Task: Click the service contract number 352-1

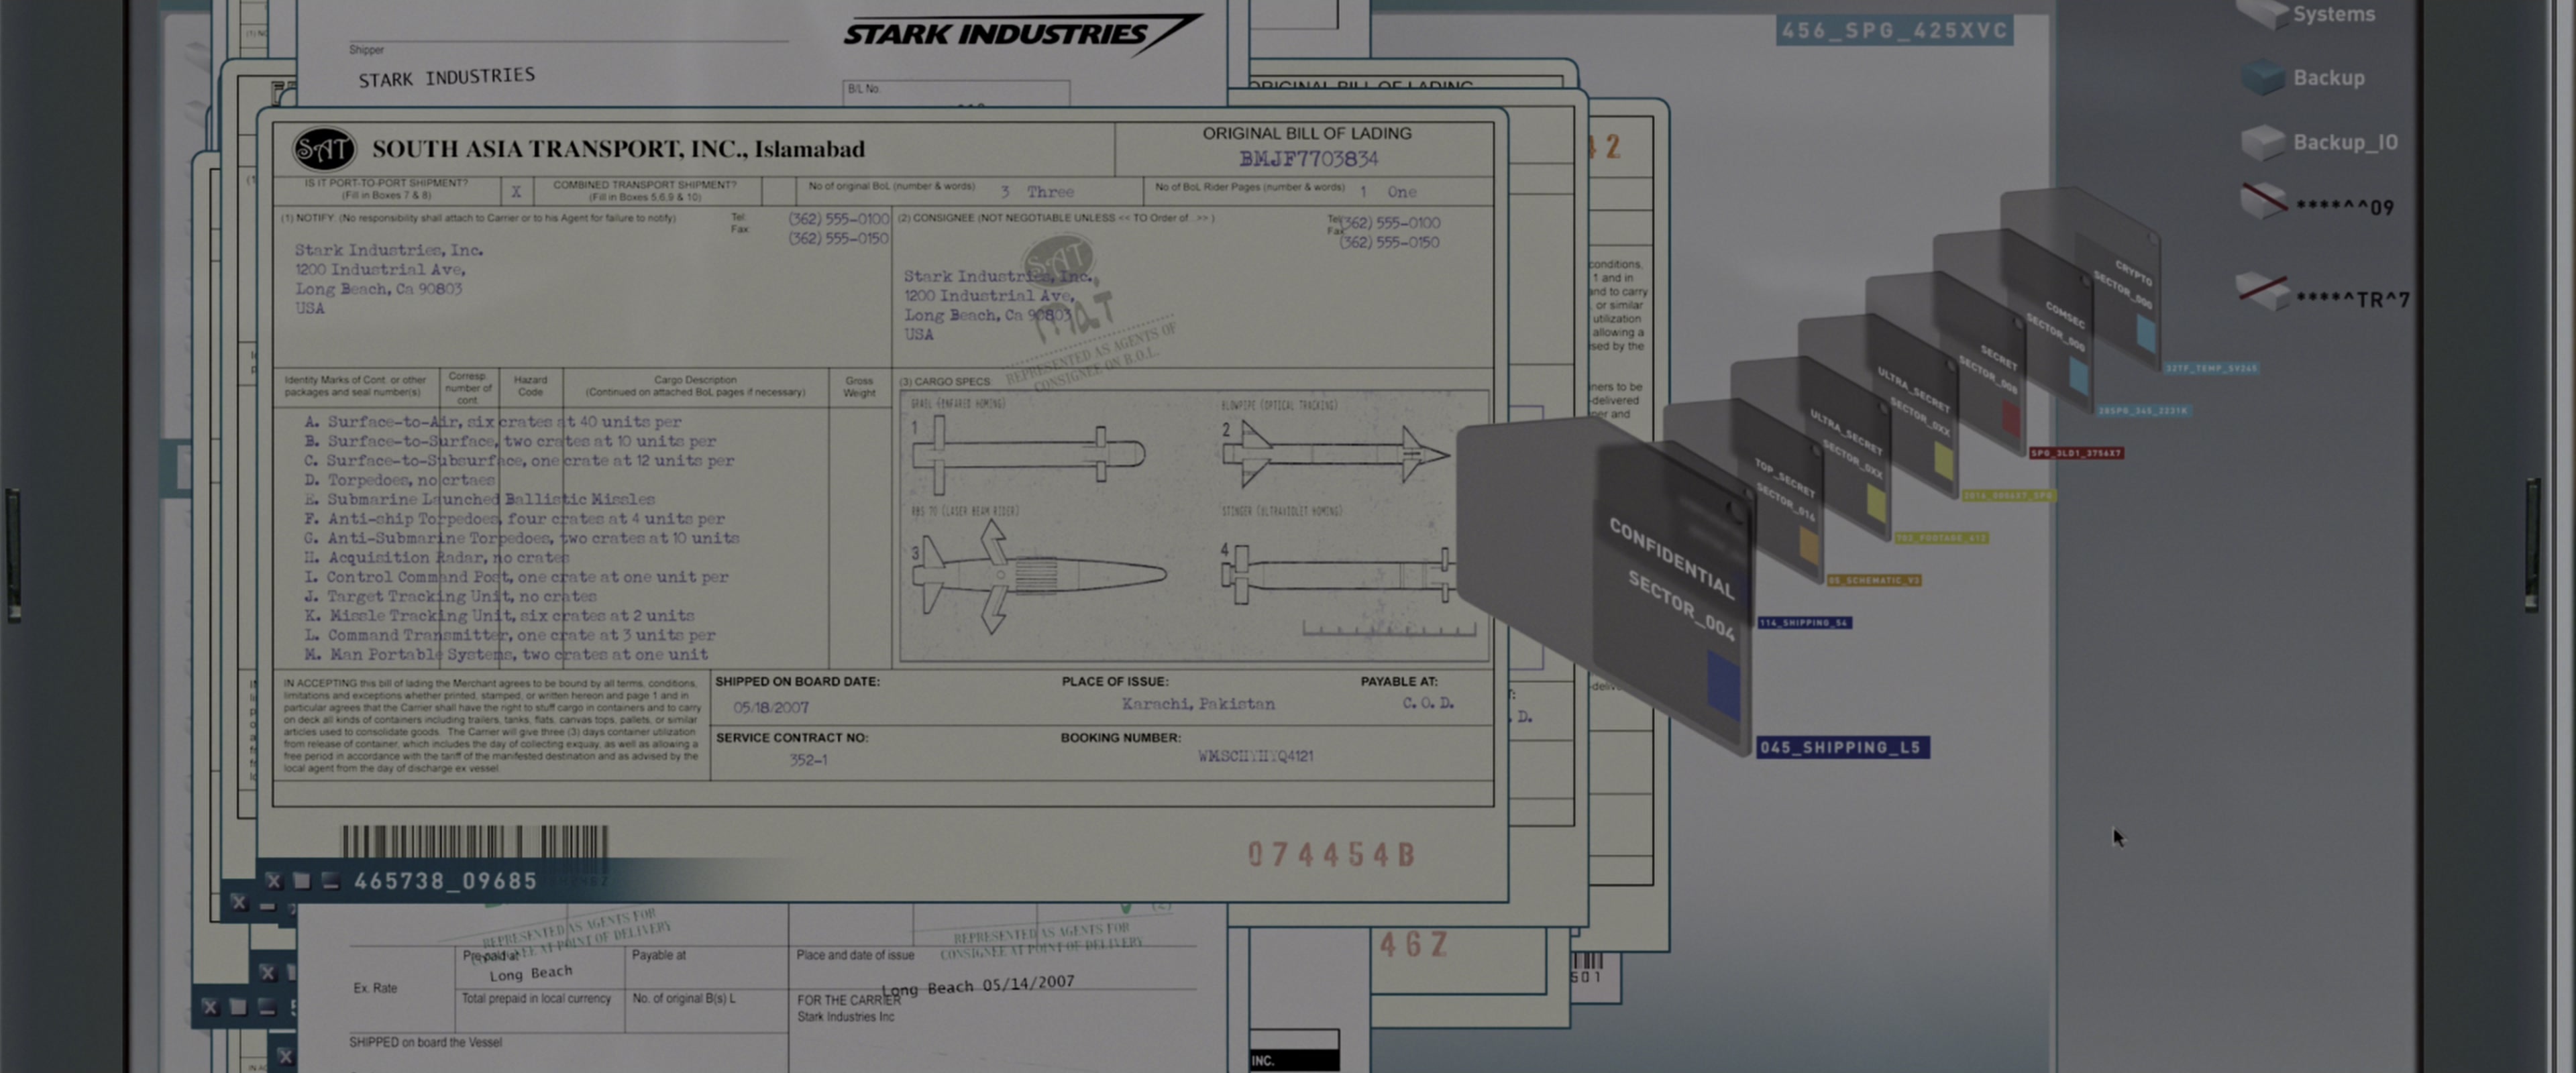Action: point(808,760)
